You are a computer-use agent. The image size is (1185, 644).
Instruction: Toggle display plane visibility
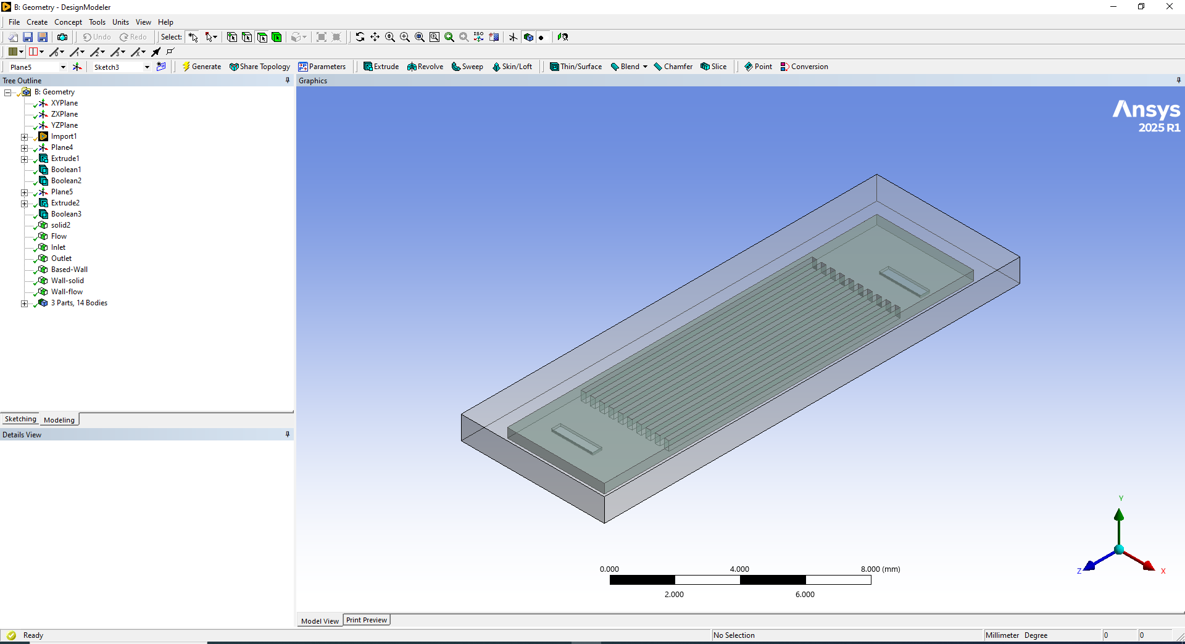pyautogui.click(x=513, y=37)
